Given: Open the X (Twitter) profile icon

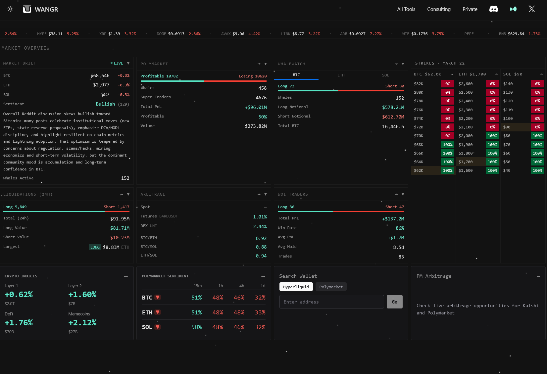Looking at the screenshot, I should tap(531, 9).
